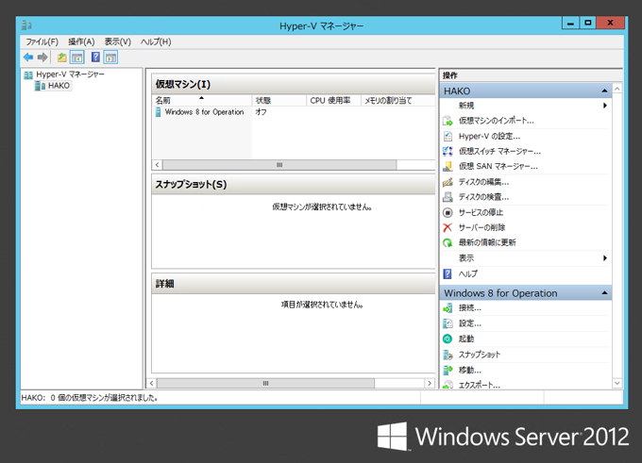Screen dimensions: 642x463
Task: Click the Hyper-V の設定 icon
Action: pos(448,136)
